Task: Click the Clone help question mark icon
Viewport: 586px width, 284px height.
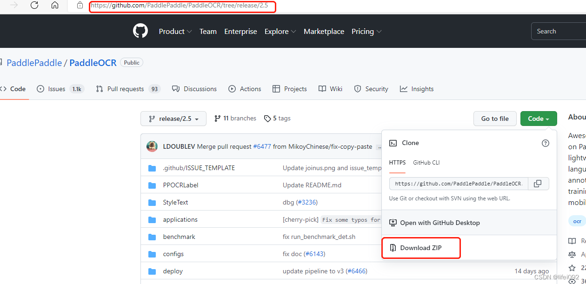Action: (546, 143)
